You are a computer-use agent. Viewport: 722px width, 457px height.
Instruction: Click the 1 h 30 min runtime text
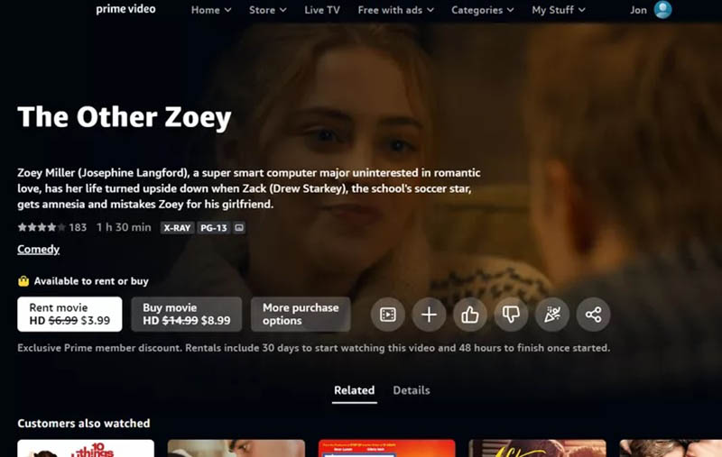point(124,227)
